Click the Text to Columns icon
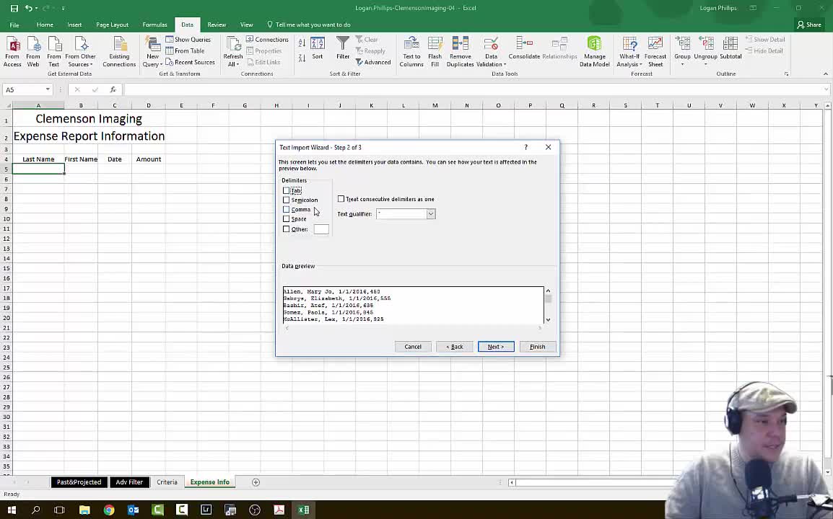Screen dimensions: 833x519 tap(411, 45)
